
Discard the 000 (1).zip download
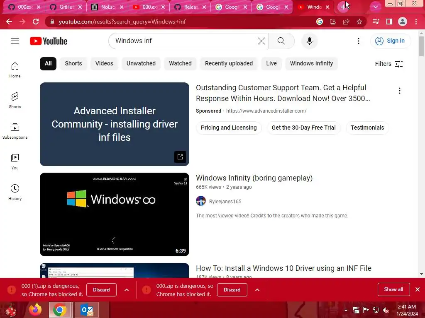tap(101, 290)
